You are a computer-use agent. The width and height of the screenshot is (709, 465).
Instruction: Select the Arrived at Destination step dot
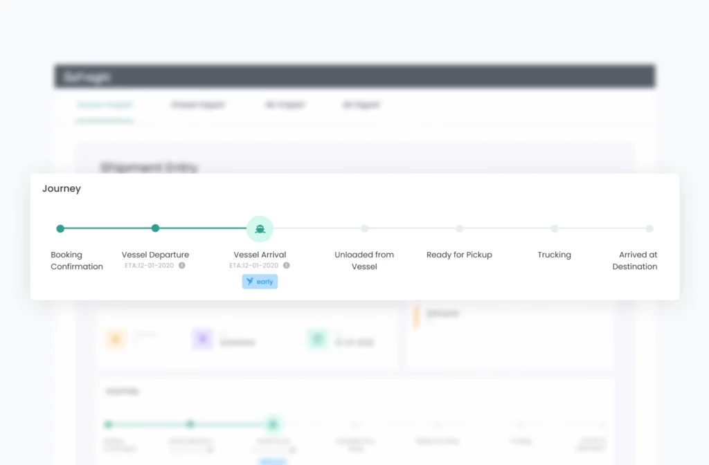(649, 228)
